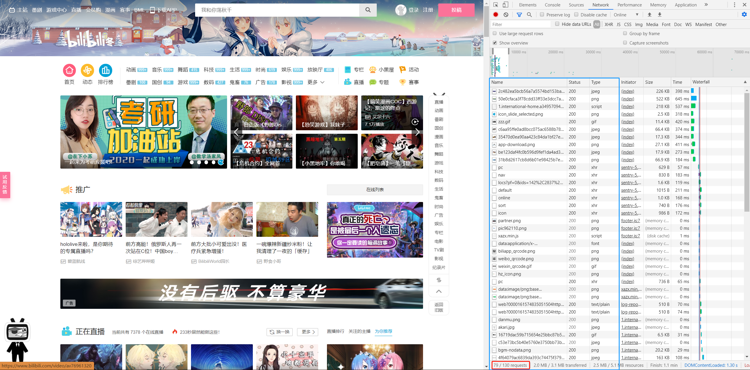Enable Use large request rows
The width and height of the screenshot is (750, 370).
pyautogui.click(x=495, y=33)
